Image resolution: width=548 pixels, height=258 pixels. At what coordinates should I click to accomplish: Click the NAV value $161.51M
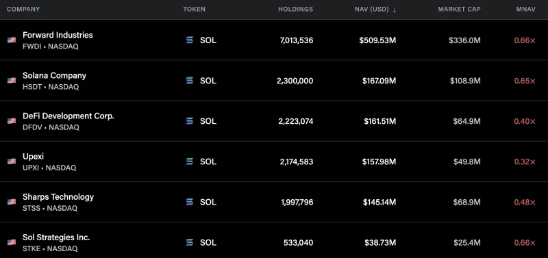tap(380, 122)
